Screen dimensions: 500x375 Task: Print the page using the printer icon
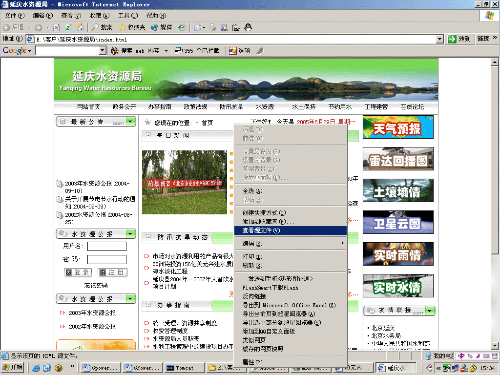tap(212, 27)
